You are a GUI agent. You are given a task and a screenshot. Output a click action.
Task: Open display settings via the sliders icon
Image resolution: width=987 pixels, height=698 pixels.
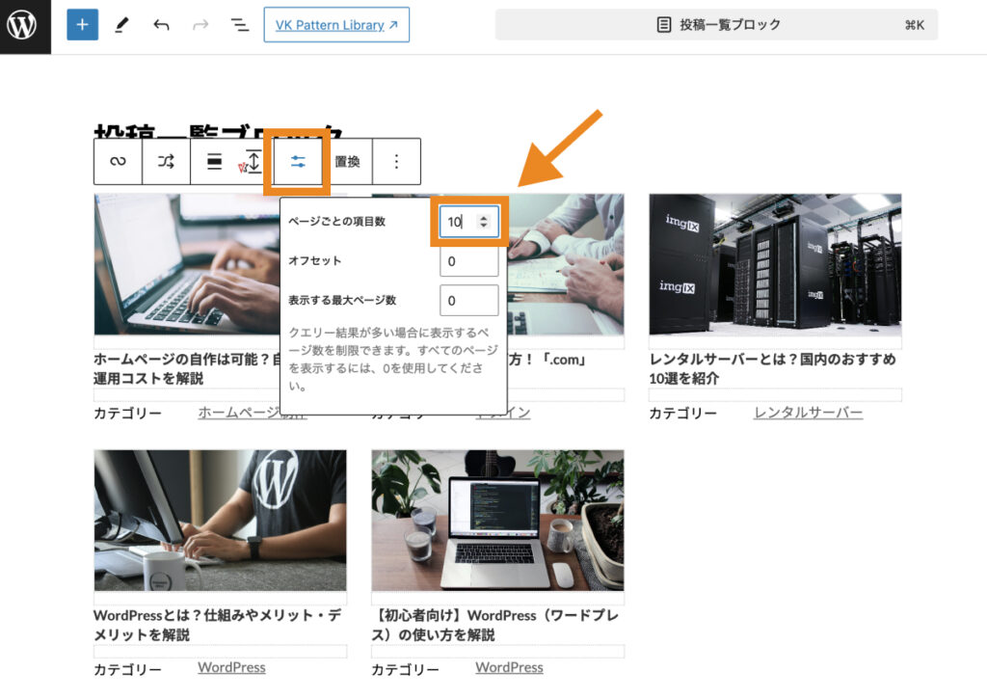(299, 161)
